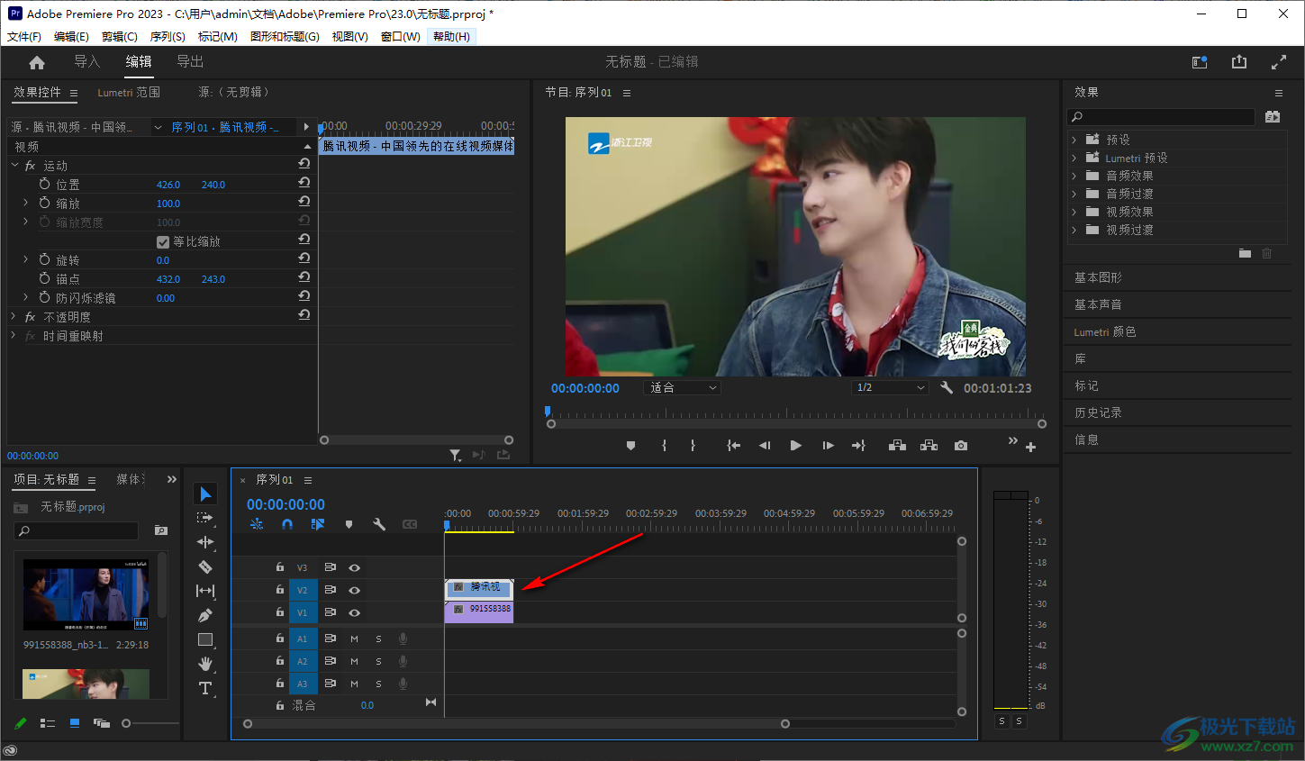Click Export Frame camera icon
This screenshot has width=1305, height=761.
961,446
